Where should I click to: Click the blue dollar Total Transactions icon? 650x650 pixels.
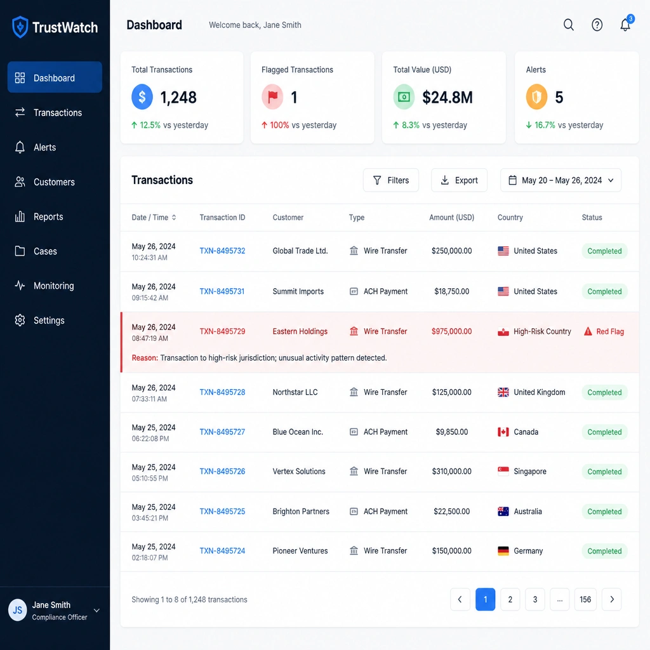(142, 96)
